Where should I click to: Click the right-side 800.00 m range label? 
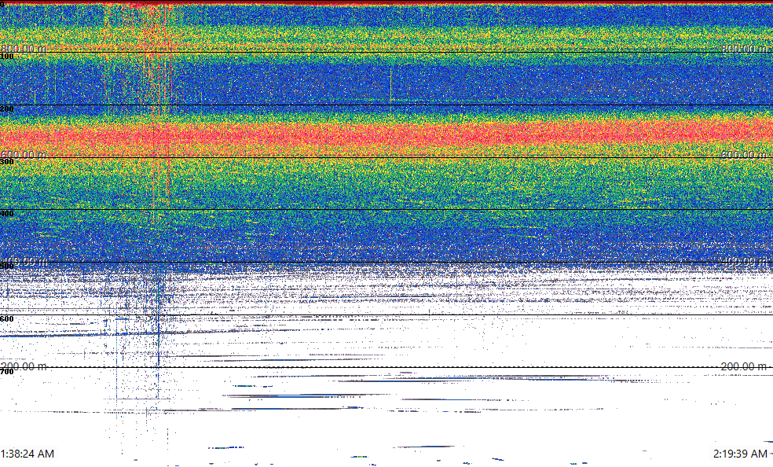tap(744, 49)
